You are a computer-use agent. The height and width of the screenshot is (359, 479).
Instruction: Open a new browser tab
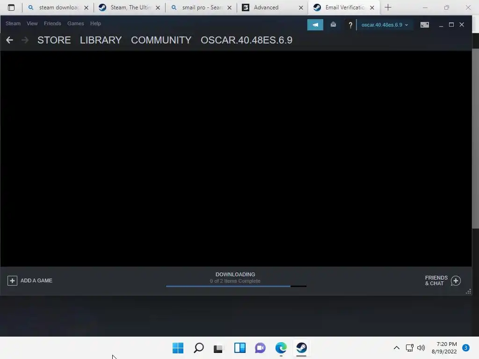[388, 7]
